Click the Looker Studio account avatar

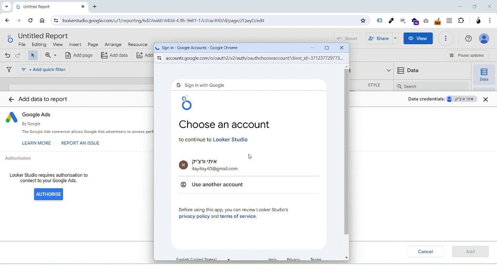484,38
